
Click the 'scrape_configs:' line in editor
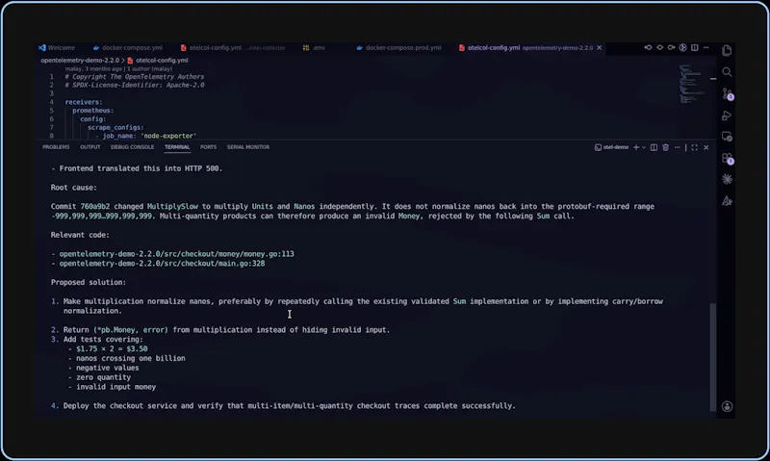click(115, 128)
